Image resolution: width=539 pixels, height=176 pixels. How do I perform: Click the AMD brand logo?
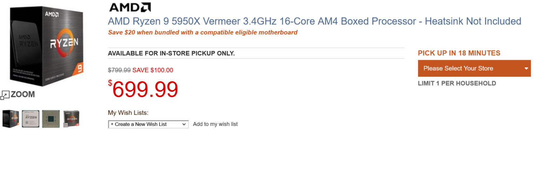click(130, 7)
